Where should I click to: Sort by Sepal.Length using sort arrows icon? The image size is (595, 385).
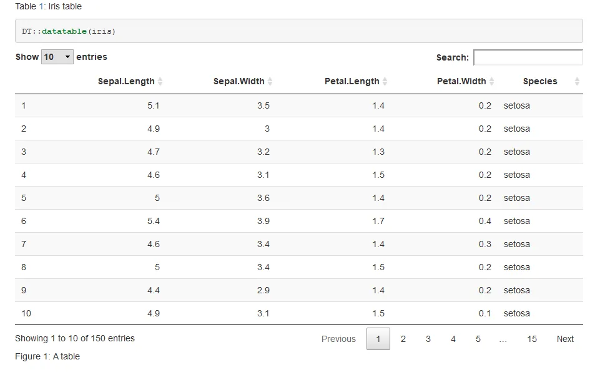(160, 82)
